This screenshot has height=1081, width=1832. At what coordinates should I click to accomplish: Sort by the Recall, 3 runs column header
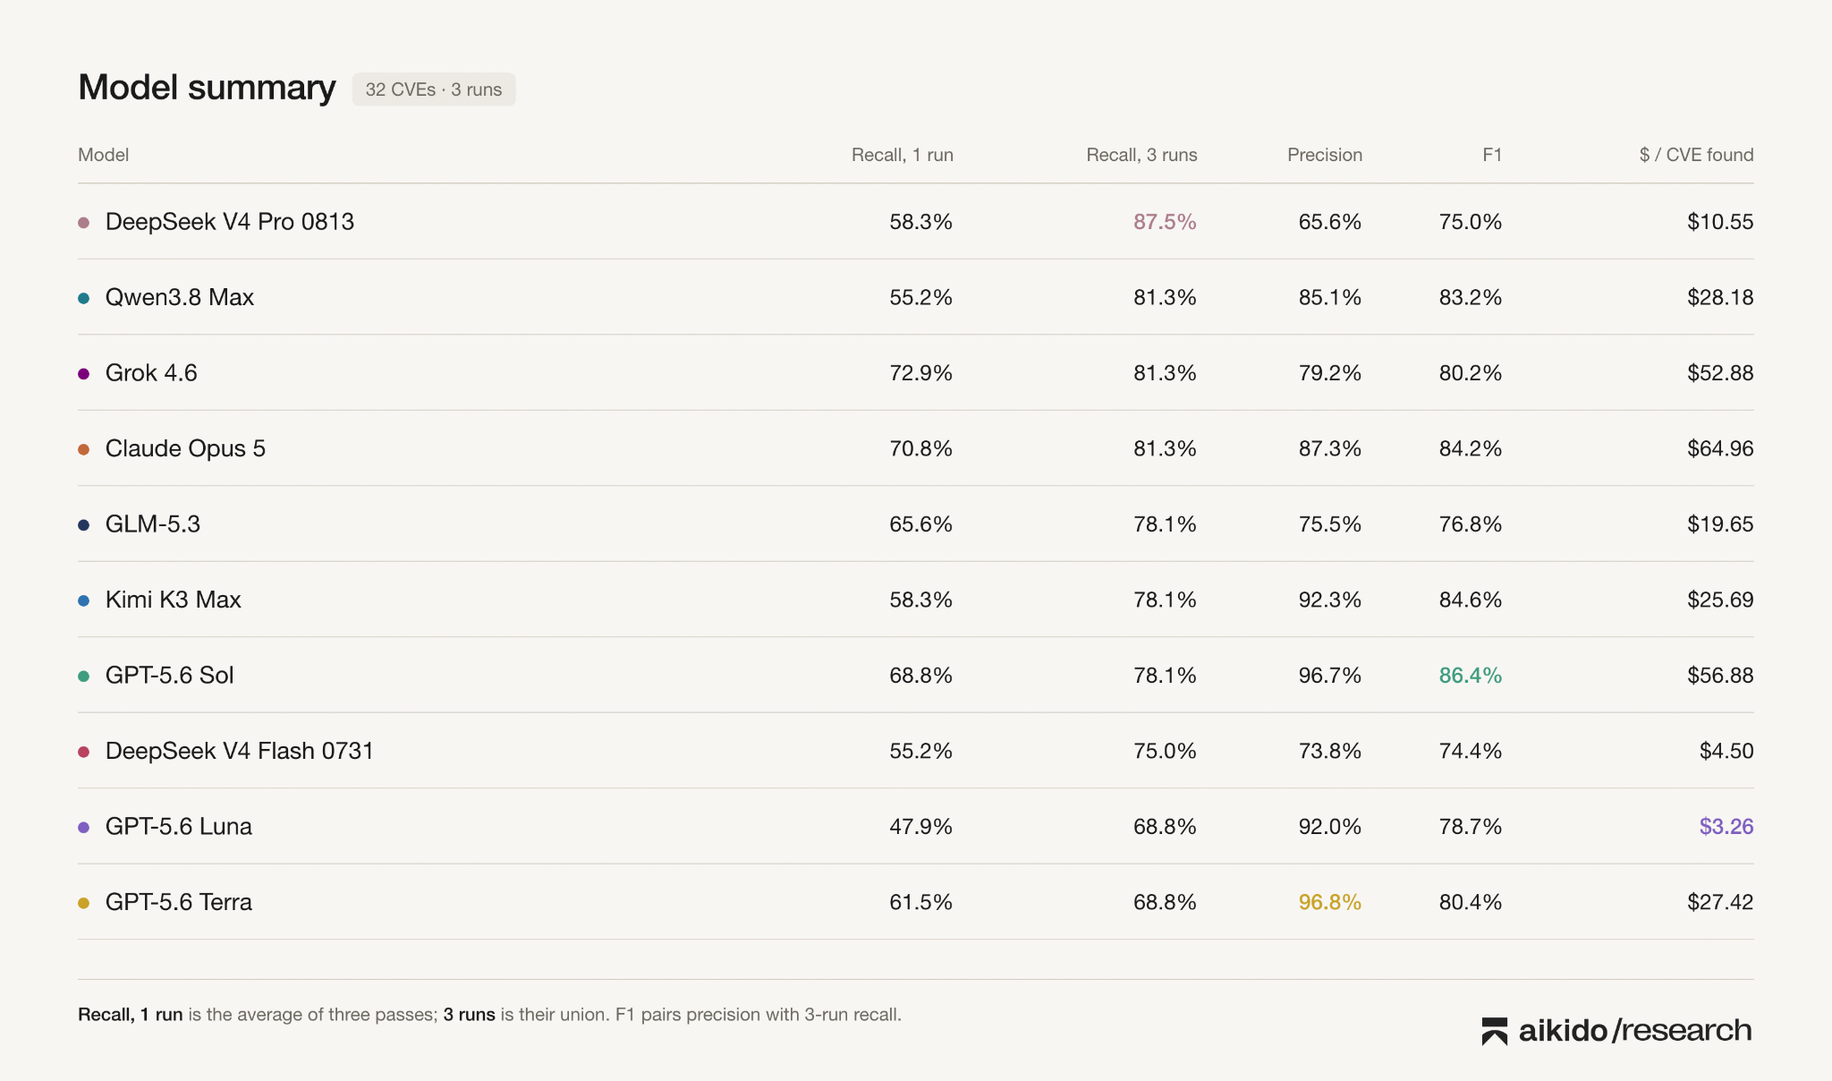(x=1141, y=155)
